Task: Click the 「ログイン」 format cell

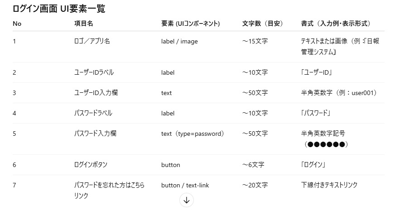Action: [313, 165]
